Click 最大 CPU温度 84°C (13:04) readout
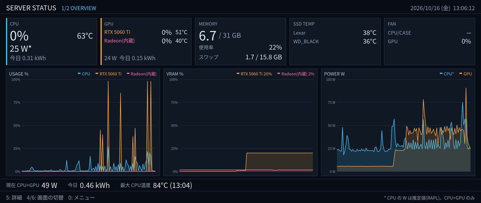The width and height of the screenshot is (481, 203). tap(156, 185)
